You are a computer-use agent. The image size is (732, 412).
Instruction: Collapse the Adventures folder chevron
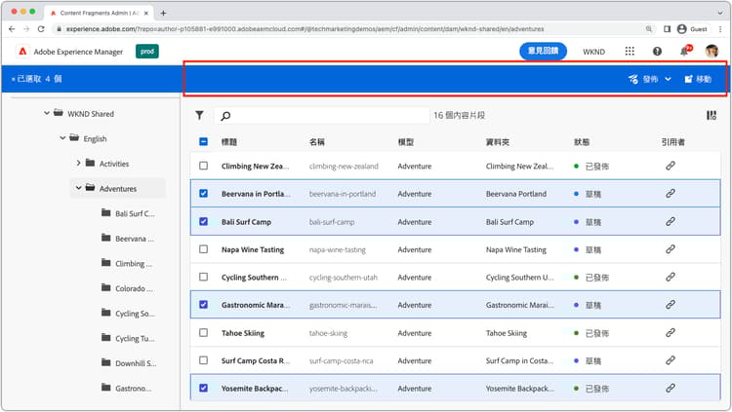78,188
